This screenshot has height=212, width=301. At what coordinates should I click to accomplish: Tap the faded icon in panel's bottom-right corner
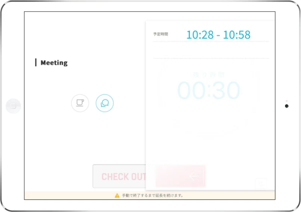(261, 183)
